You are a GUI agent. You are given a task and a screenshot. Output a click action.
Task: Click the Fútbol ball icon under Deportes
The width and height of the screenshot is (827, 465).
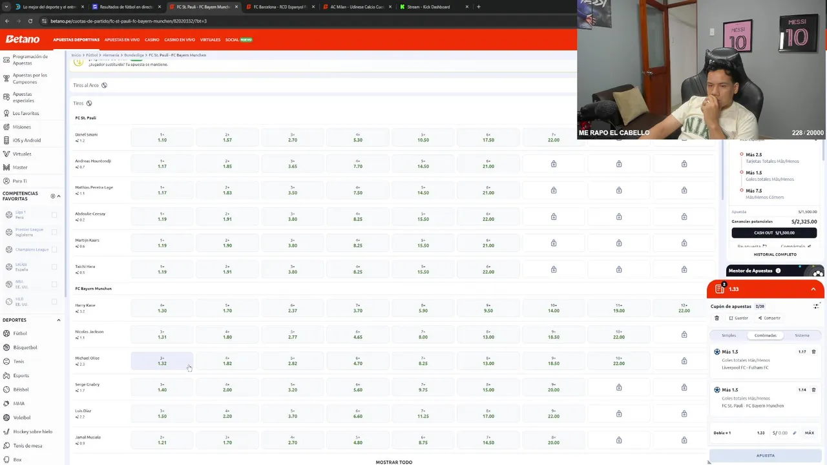click(x=6, y=333)
